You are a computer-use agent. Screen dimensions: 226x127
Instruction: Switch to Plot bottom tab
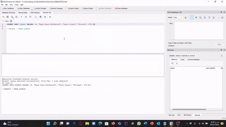point(179,115)
